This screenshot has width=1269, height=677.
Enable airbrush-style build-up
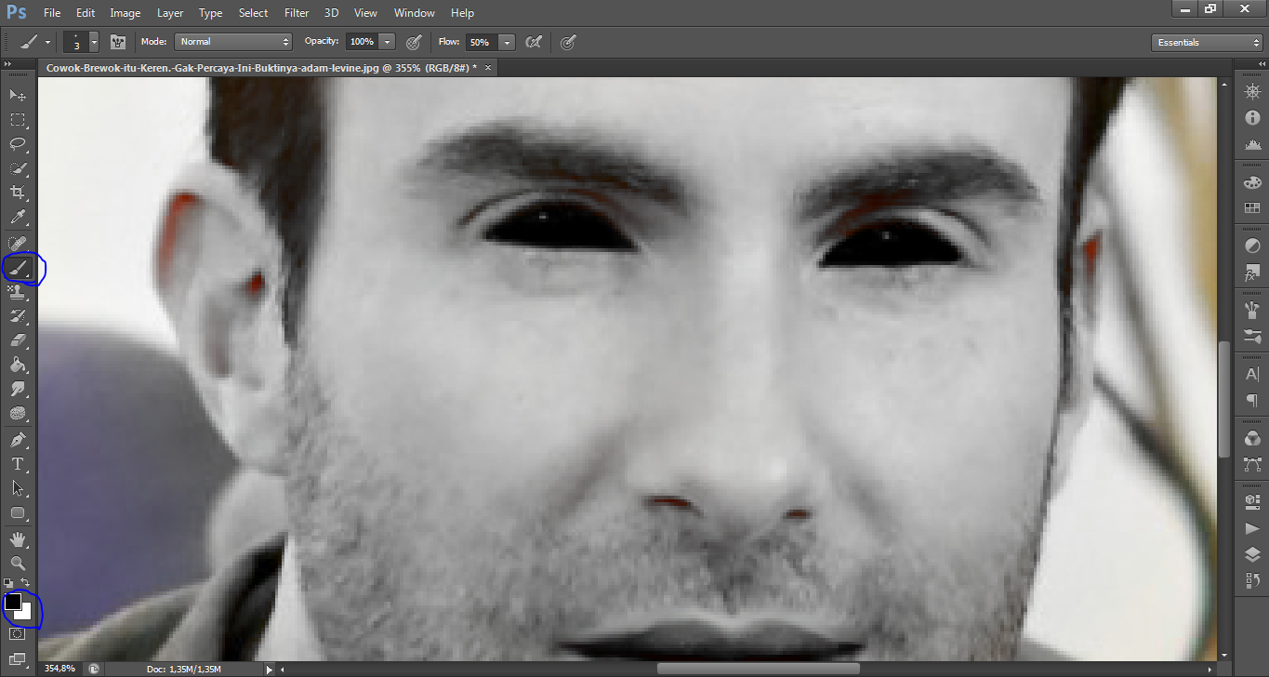534,42
